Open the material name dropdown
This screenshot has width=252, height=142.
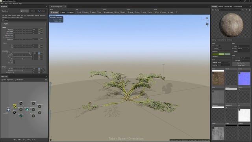(228, 10)
